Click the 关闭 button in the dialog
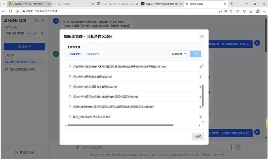This screenshot has width=268, height=159. (x=198, y=137)
